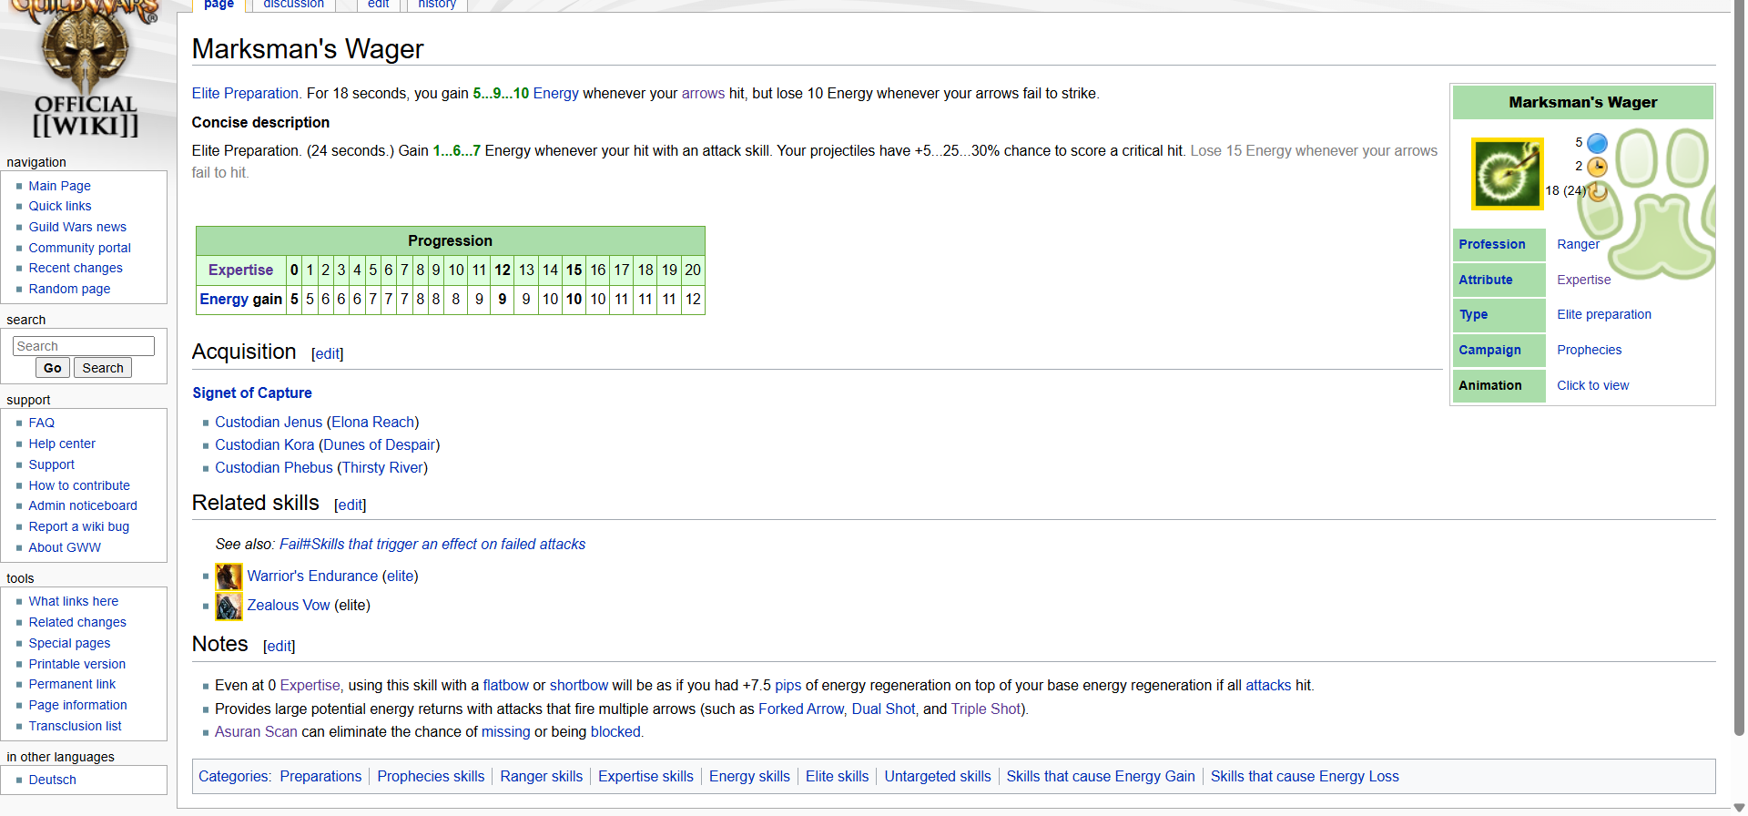Switch to the Deutsch language version
This screenshot has height=816, width=1748.
(x=52, y=780)
